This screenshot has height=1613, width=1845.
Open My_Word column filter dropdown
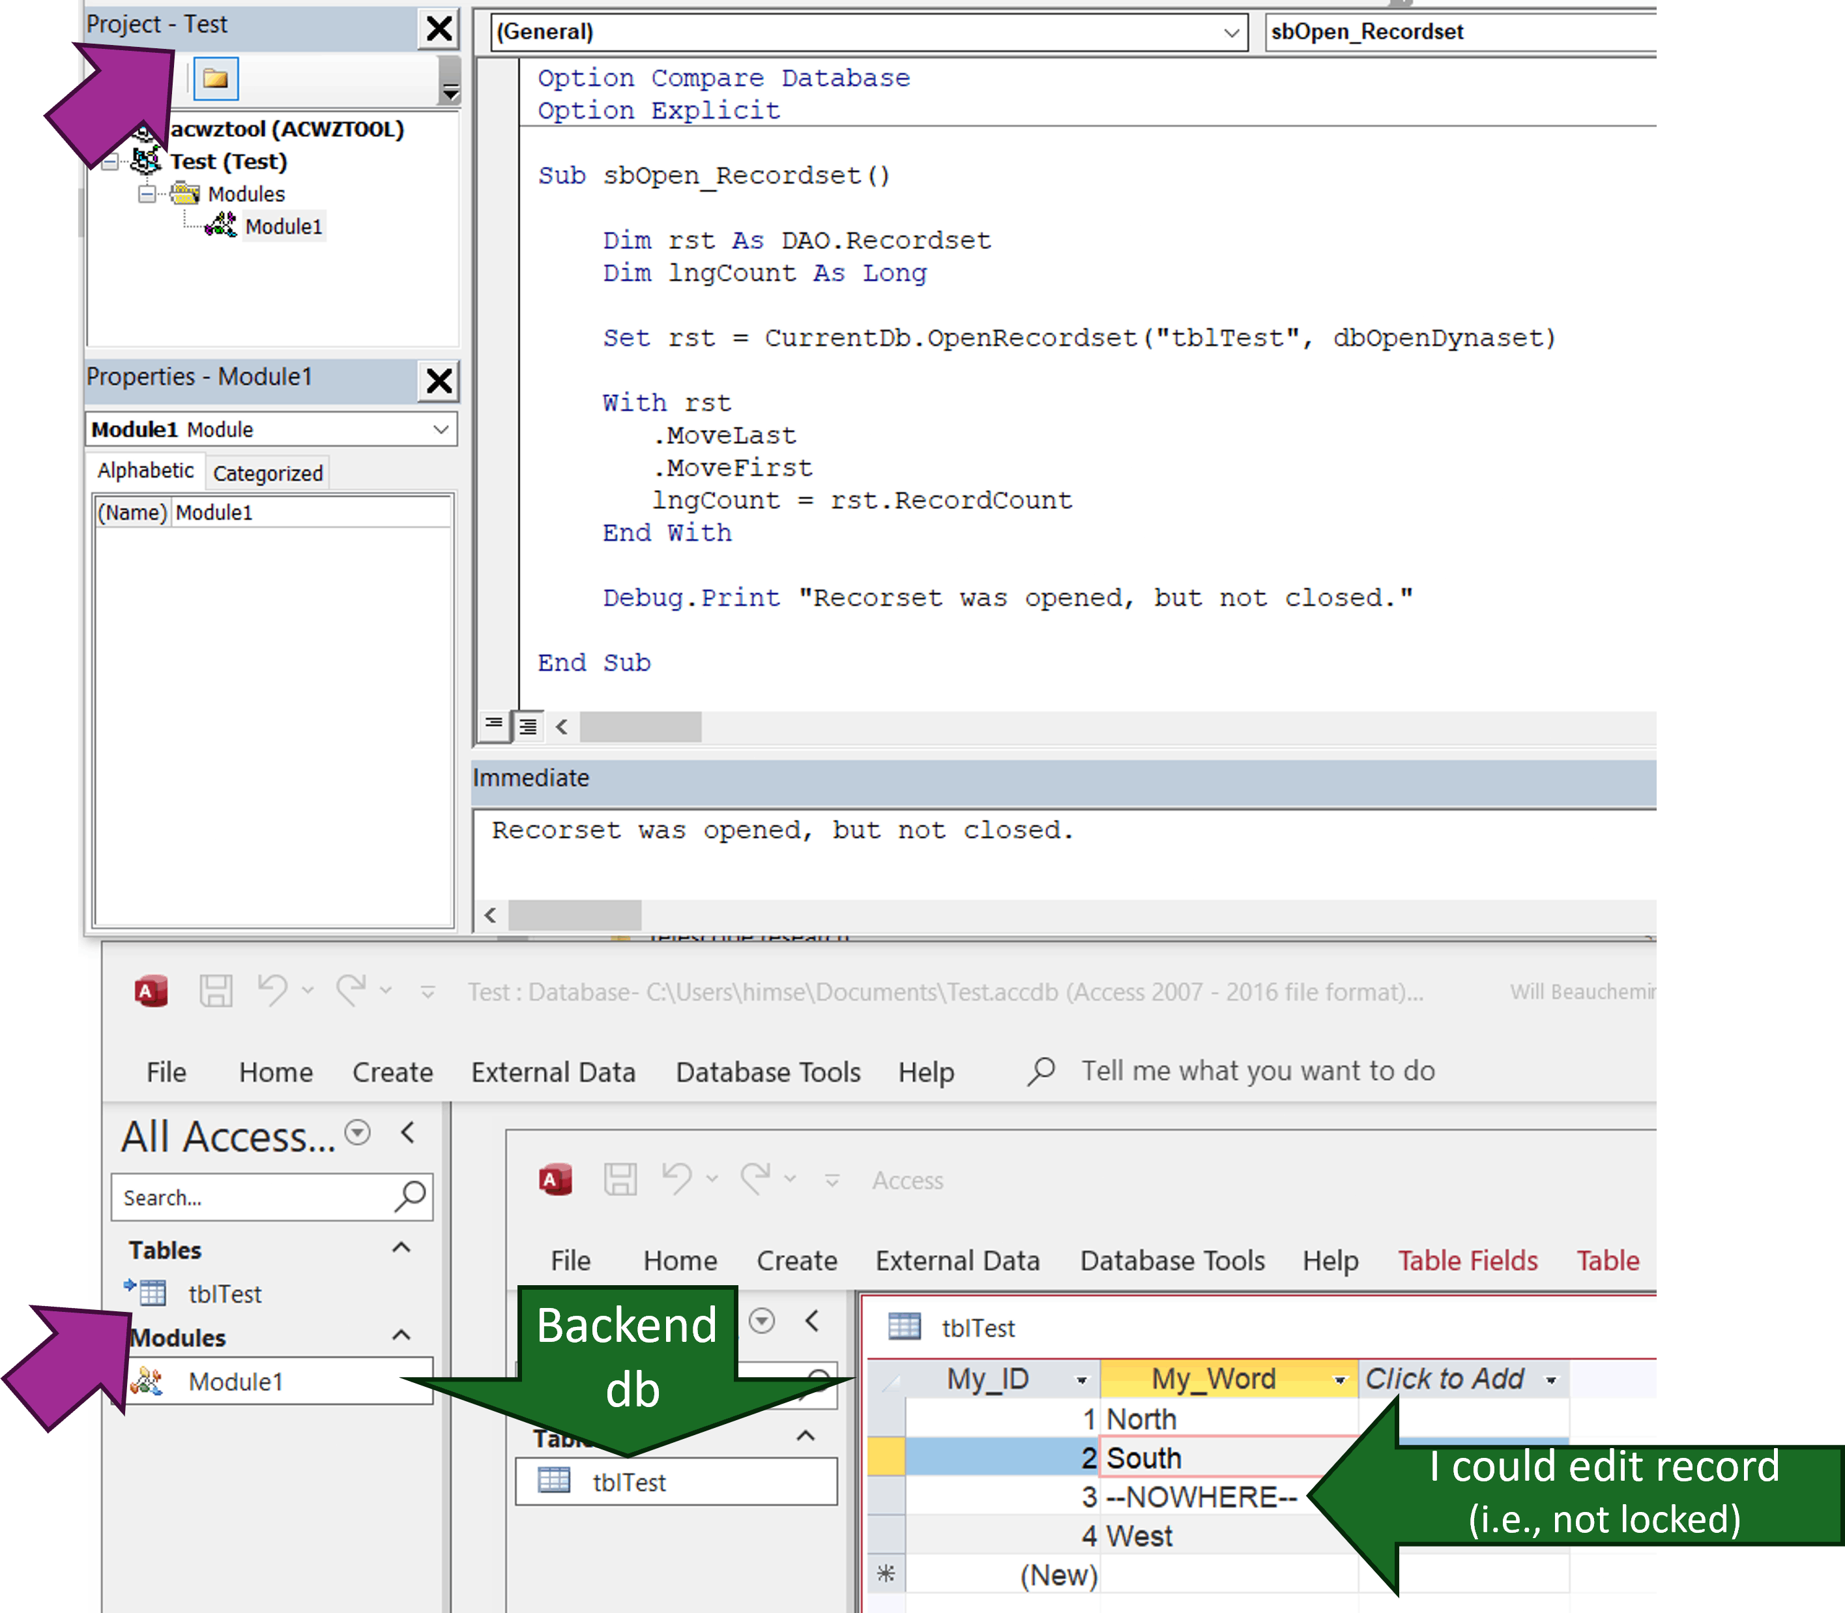point(1339,1380)
